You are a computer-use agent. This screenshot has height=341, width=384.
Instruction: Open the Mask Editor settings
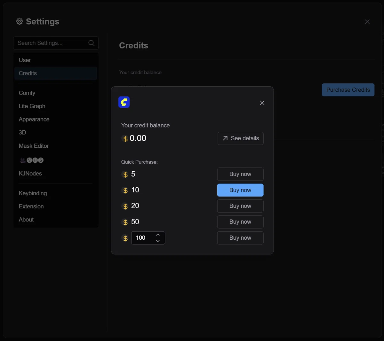click(56, 146)
